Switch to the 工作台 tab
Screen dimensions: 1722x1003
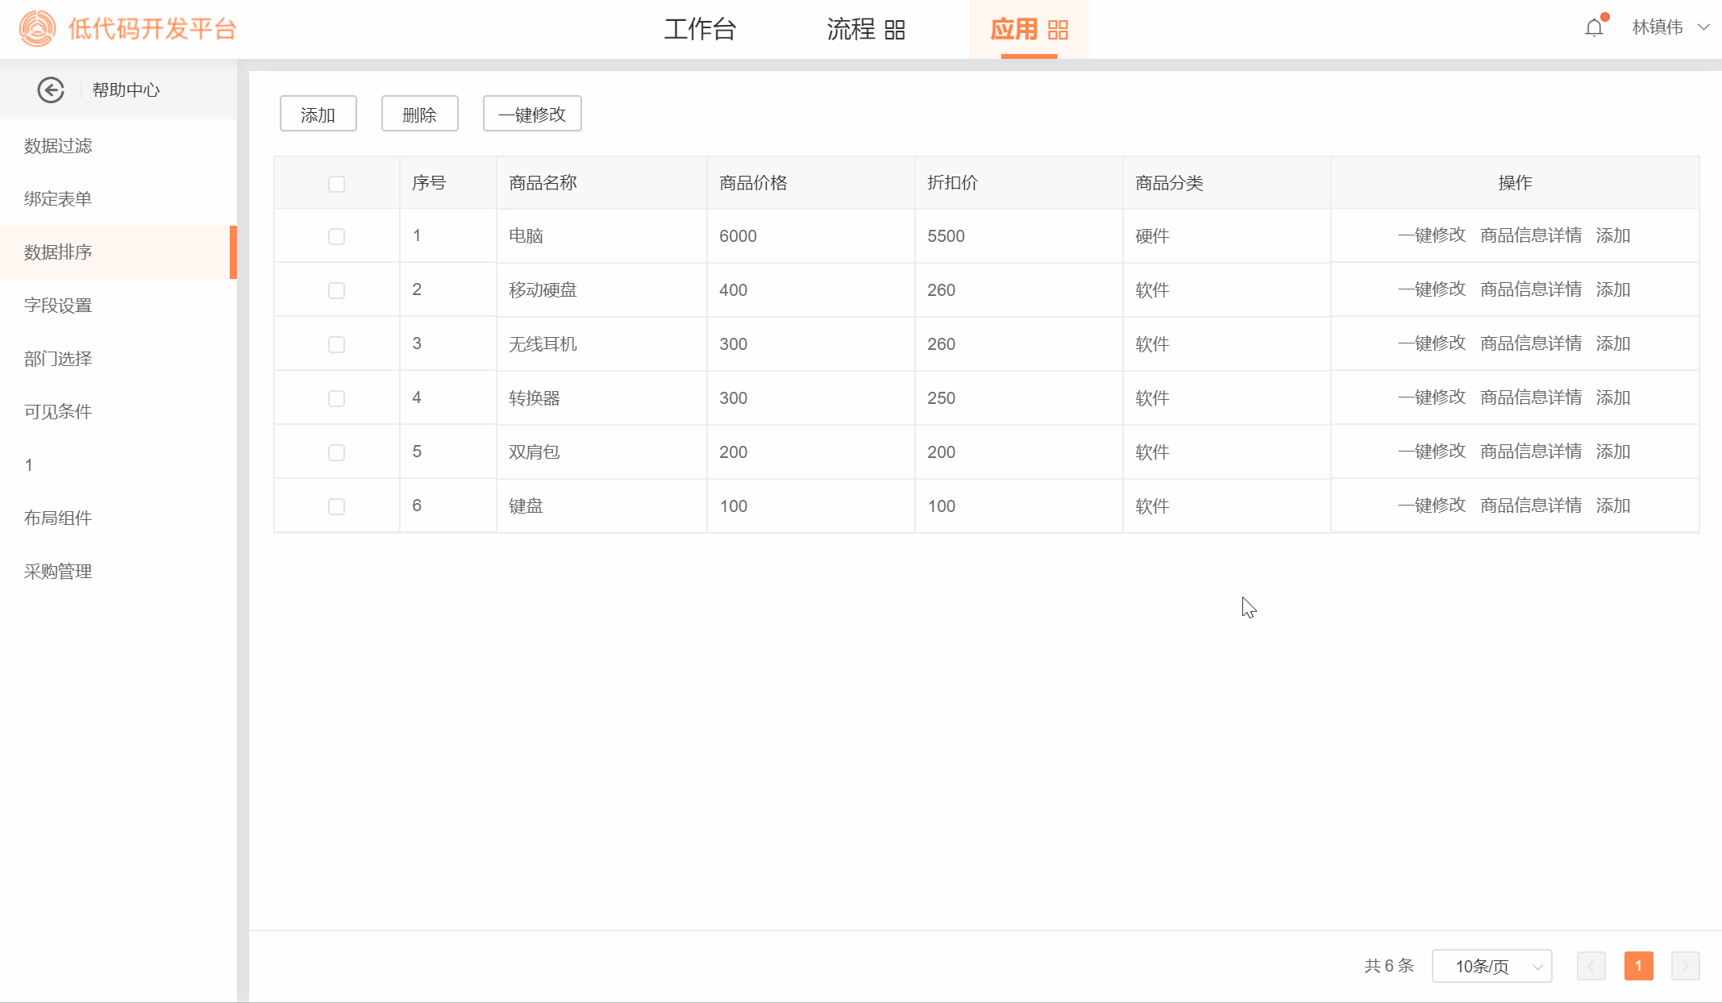[700, 29]
